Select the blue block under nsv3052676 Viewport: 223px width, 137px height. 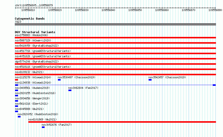(43, 127)
